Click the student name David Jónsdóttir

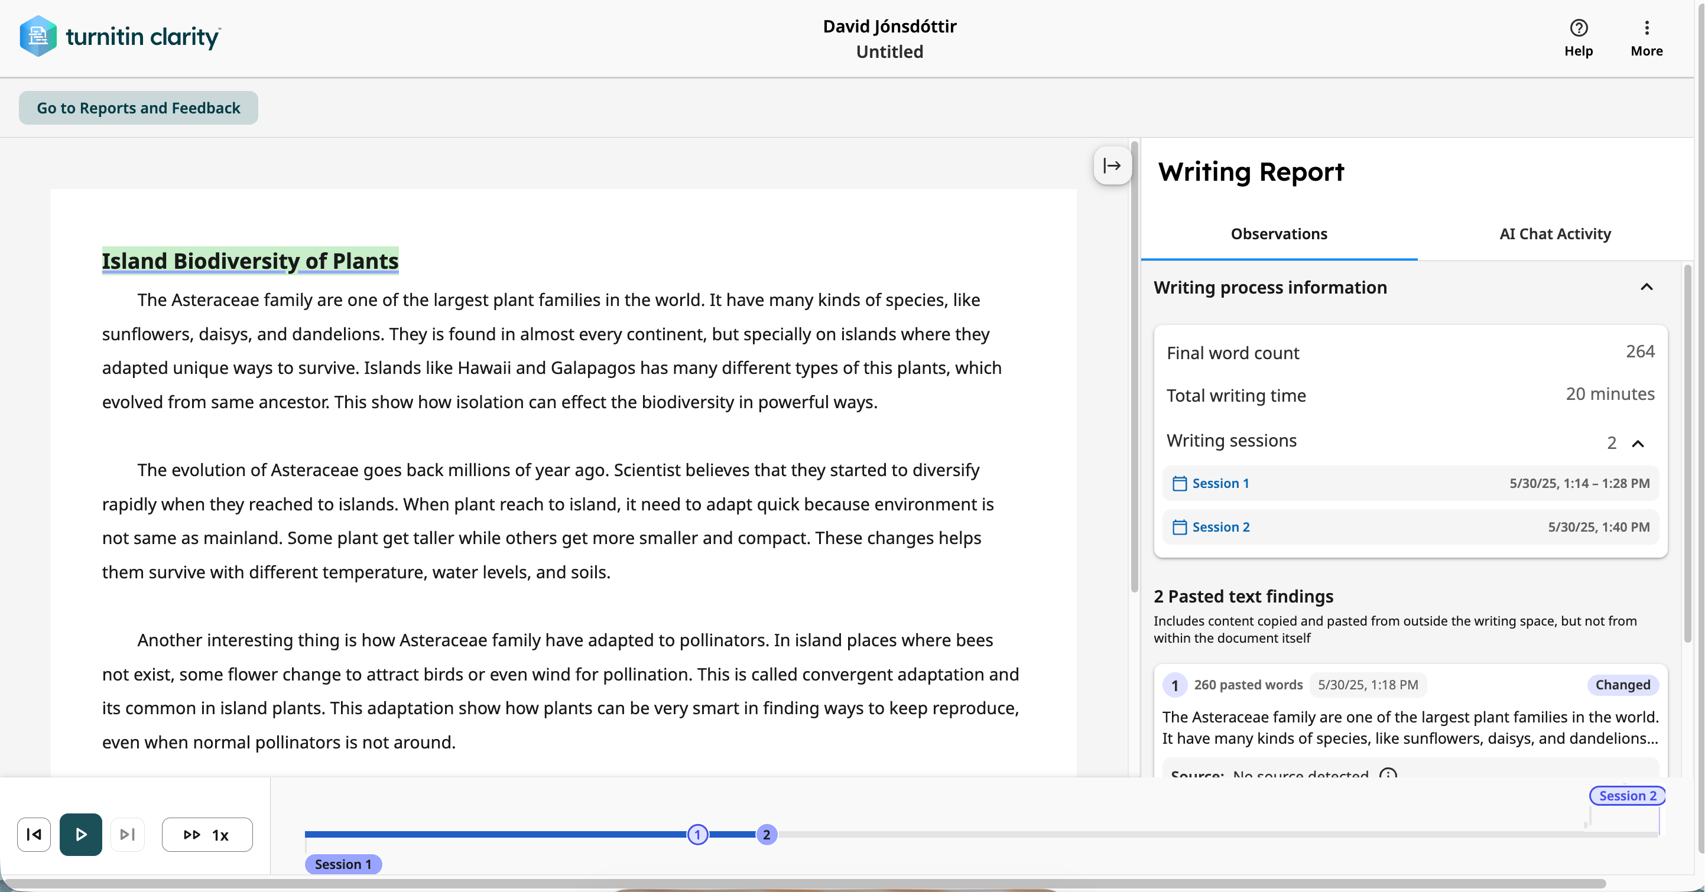889,26
